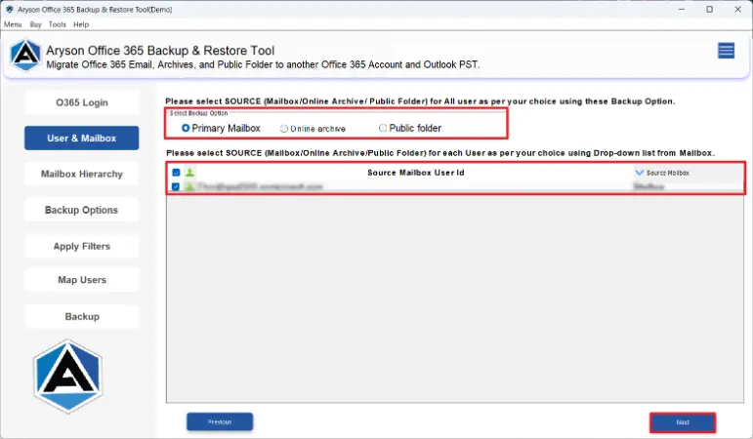The width and height of the screenshot is (753, 439).
Task: Open the Help menu
Action: pyautogui.click(x=80, y=24)
